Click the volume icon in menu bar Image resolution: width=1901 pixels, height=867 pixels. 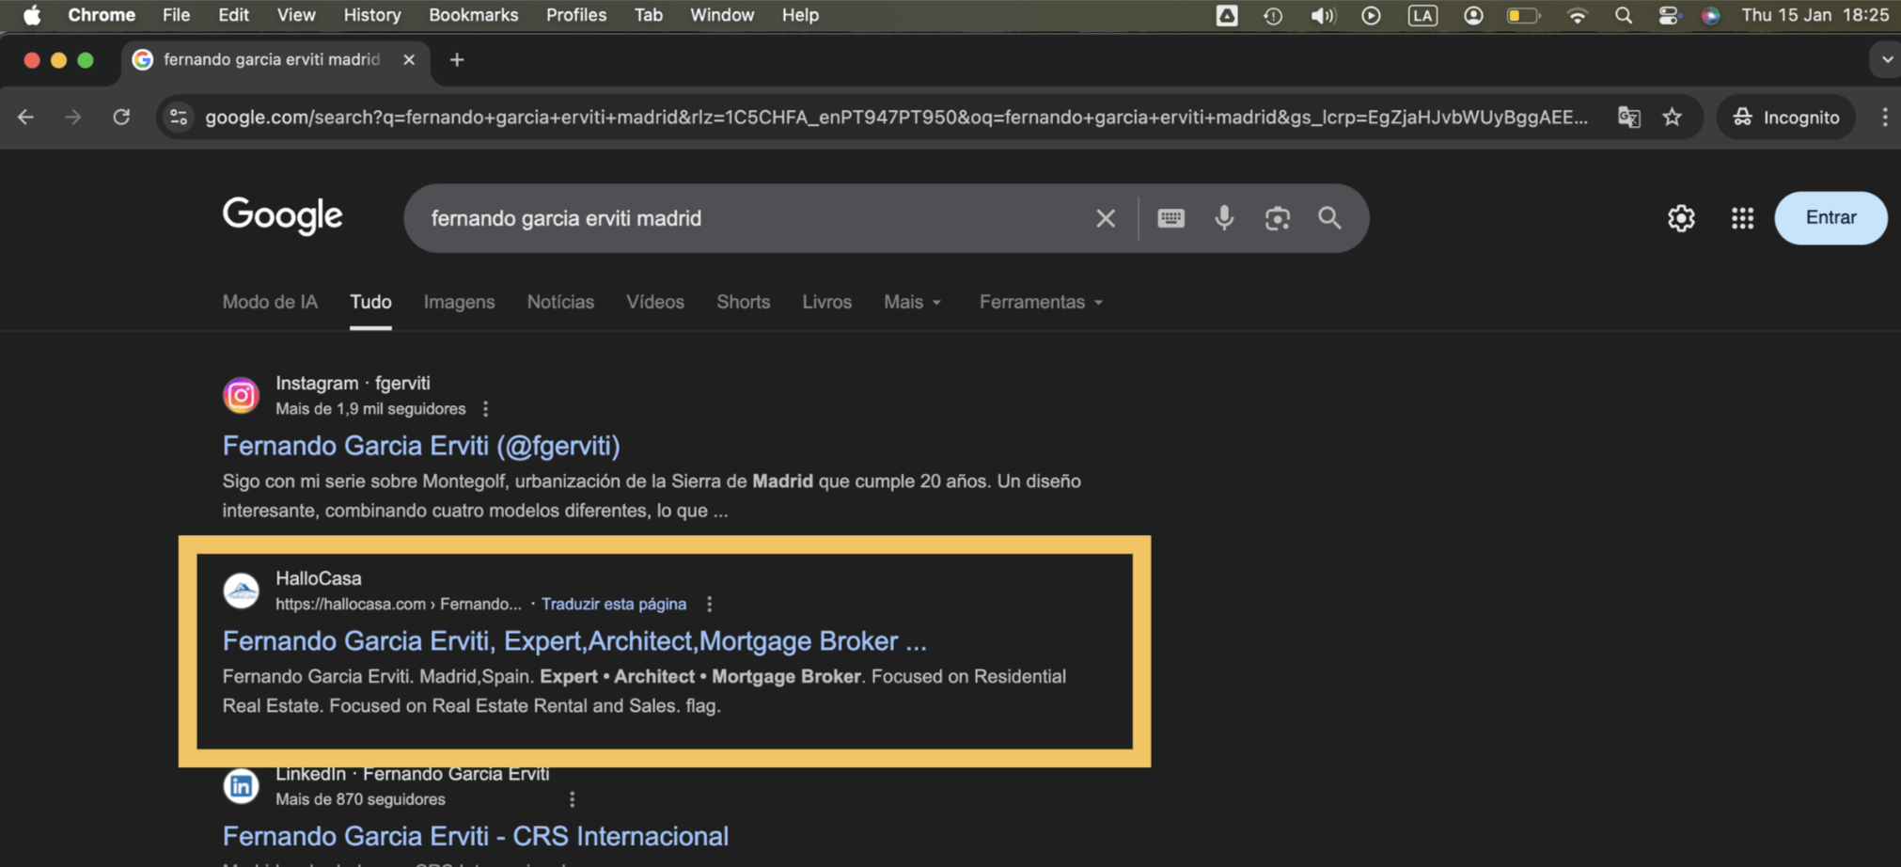pyautogui.click(x=1323, y=15)
